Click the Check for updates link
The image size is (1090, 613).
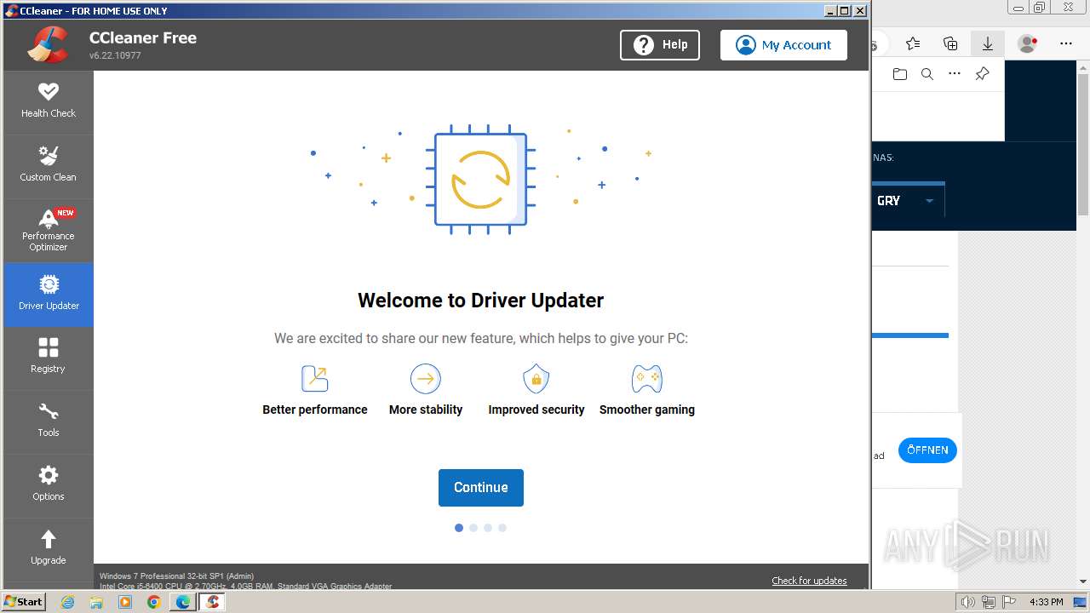coord(809,581)
